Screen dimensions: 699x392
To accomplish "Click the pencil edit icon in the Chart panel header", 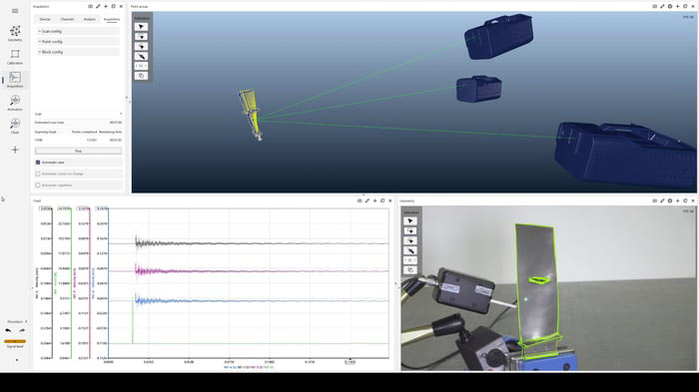I will tap(367, 200).
